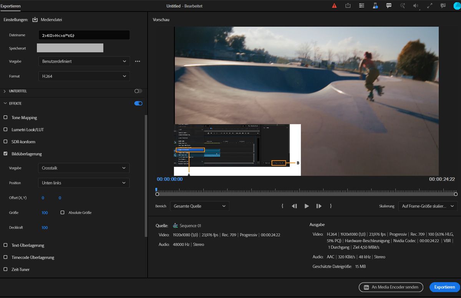Open the quick export share icon
Image resolution: width=461 pixels, height=298 pixels.
point(348,6)
